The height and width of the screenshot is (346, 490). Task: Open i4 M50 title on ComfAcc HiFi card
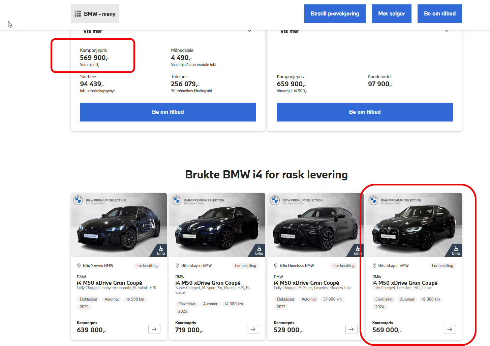[405, 283]
